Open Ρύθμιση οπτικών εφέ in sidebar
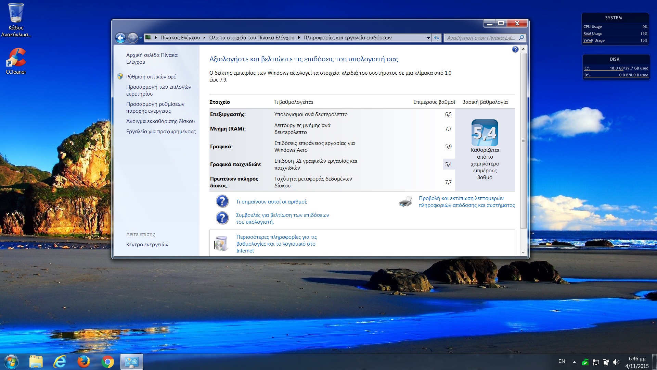The width and height of the screenshot is (657, 370). point(151,77)
